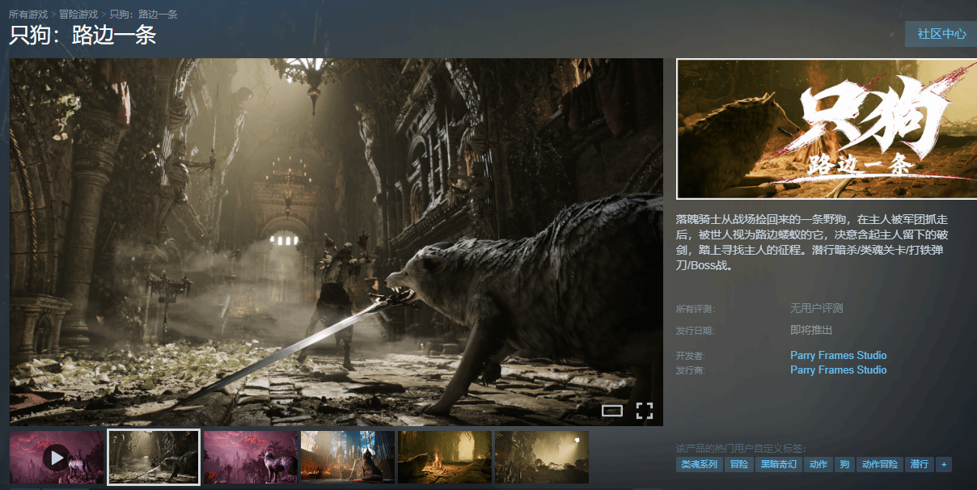Select the 动作冒险 tag

(x=879, y=464)
